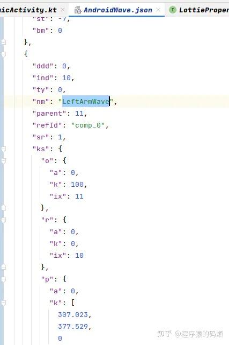
Task: Click fold end marker below "ix": 11
Action: pyautogui.click(x=4, y=208)
